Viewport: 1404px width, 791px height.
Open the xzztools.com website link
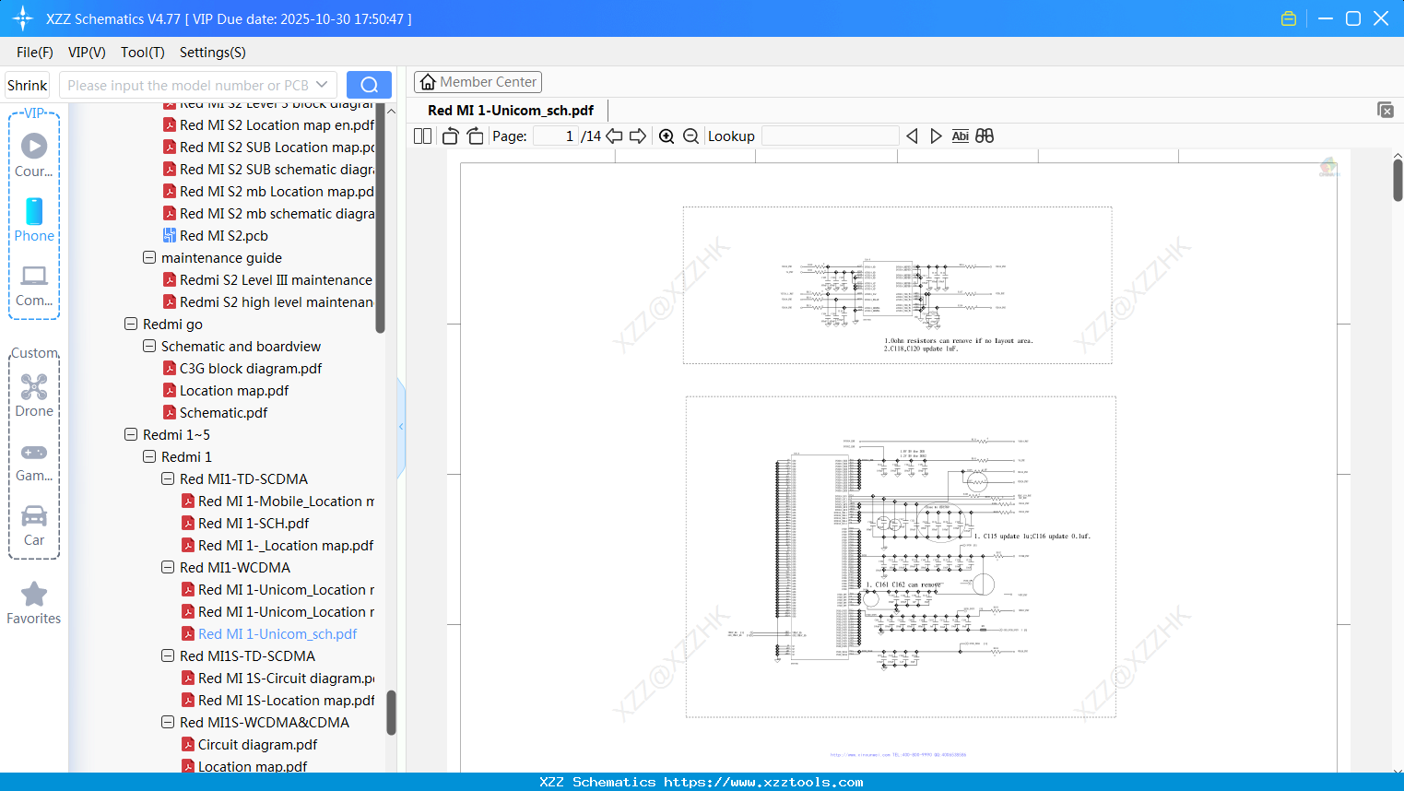pos(763,782)
